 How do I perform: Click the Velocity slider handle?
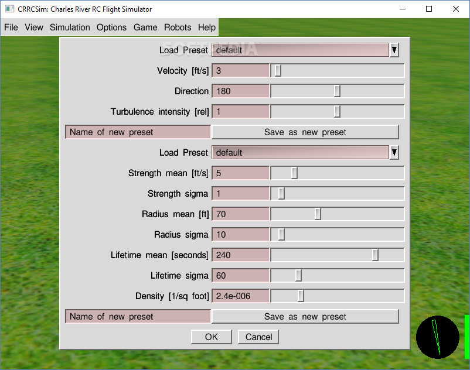(x=278, y=71)
